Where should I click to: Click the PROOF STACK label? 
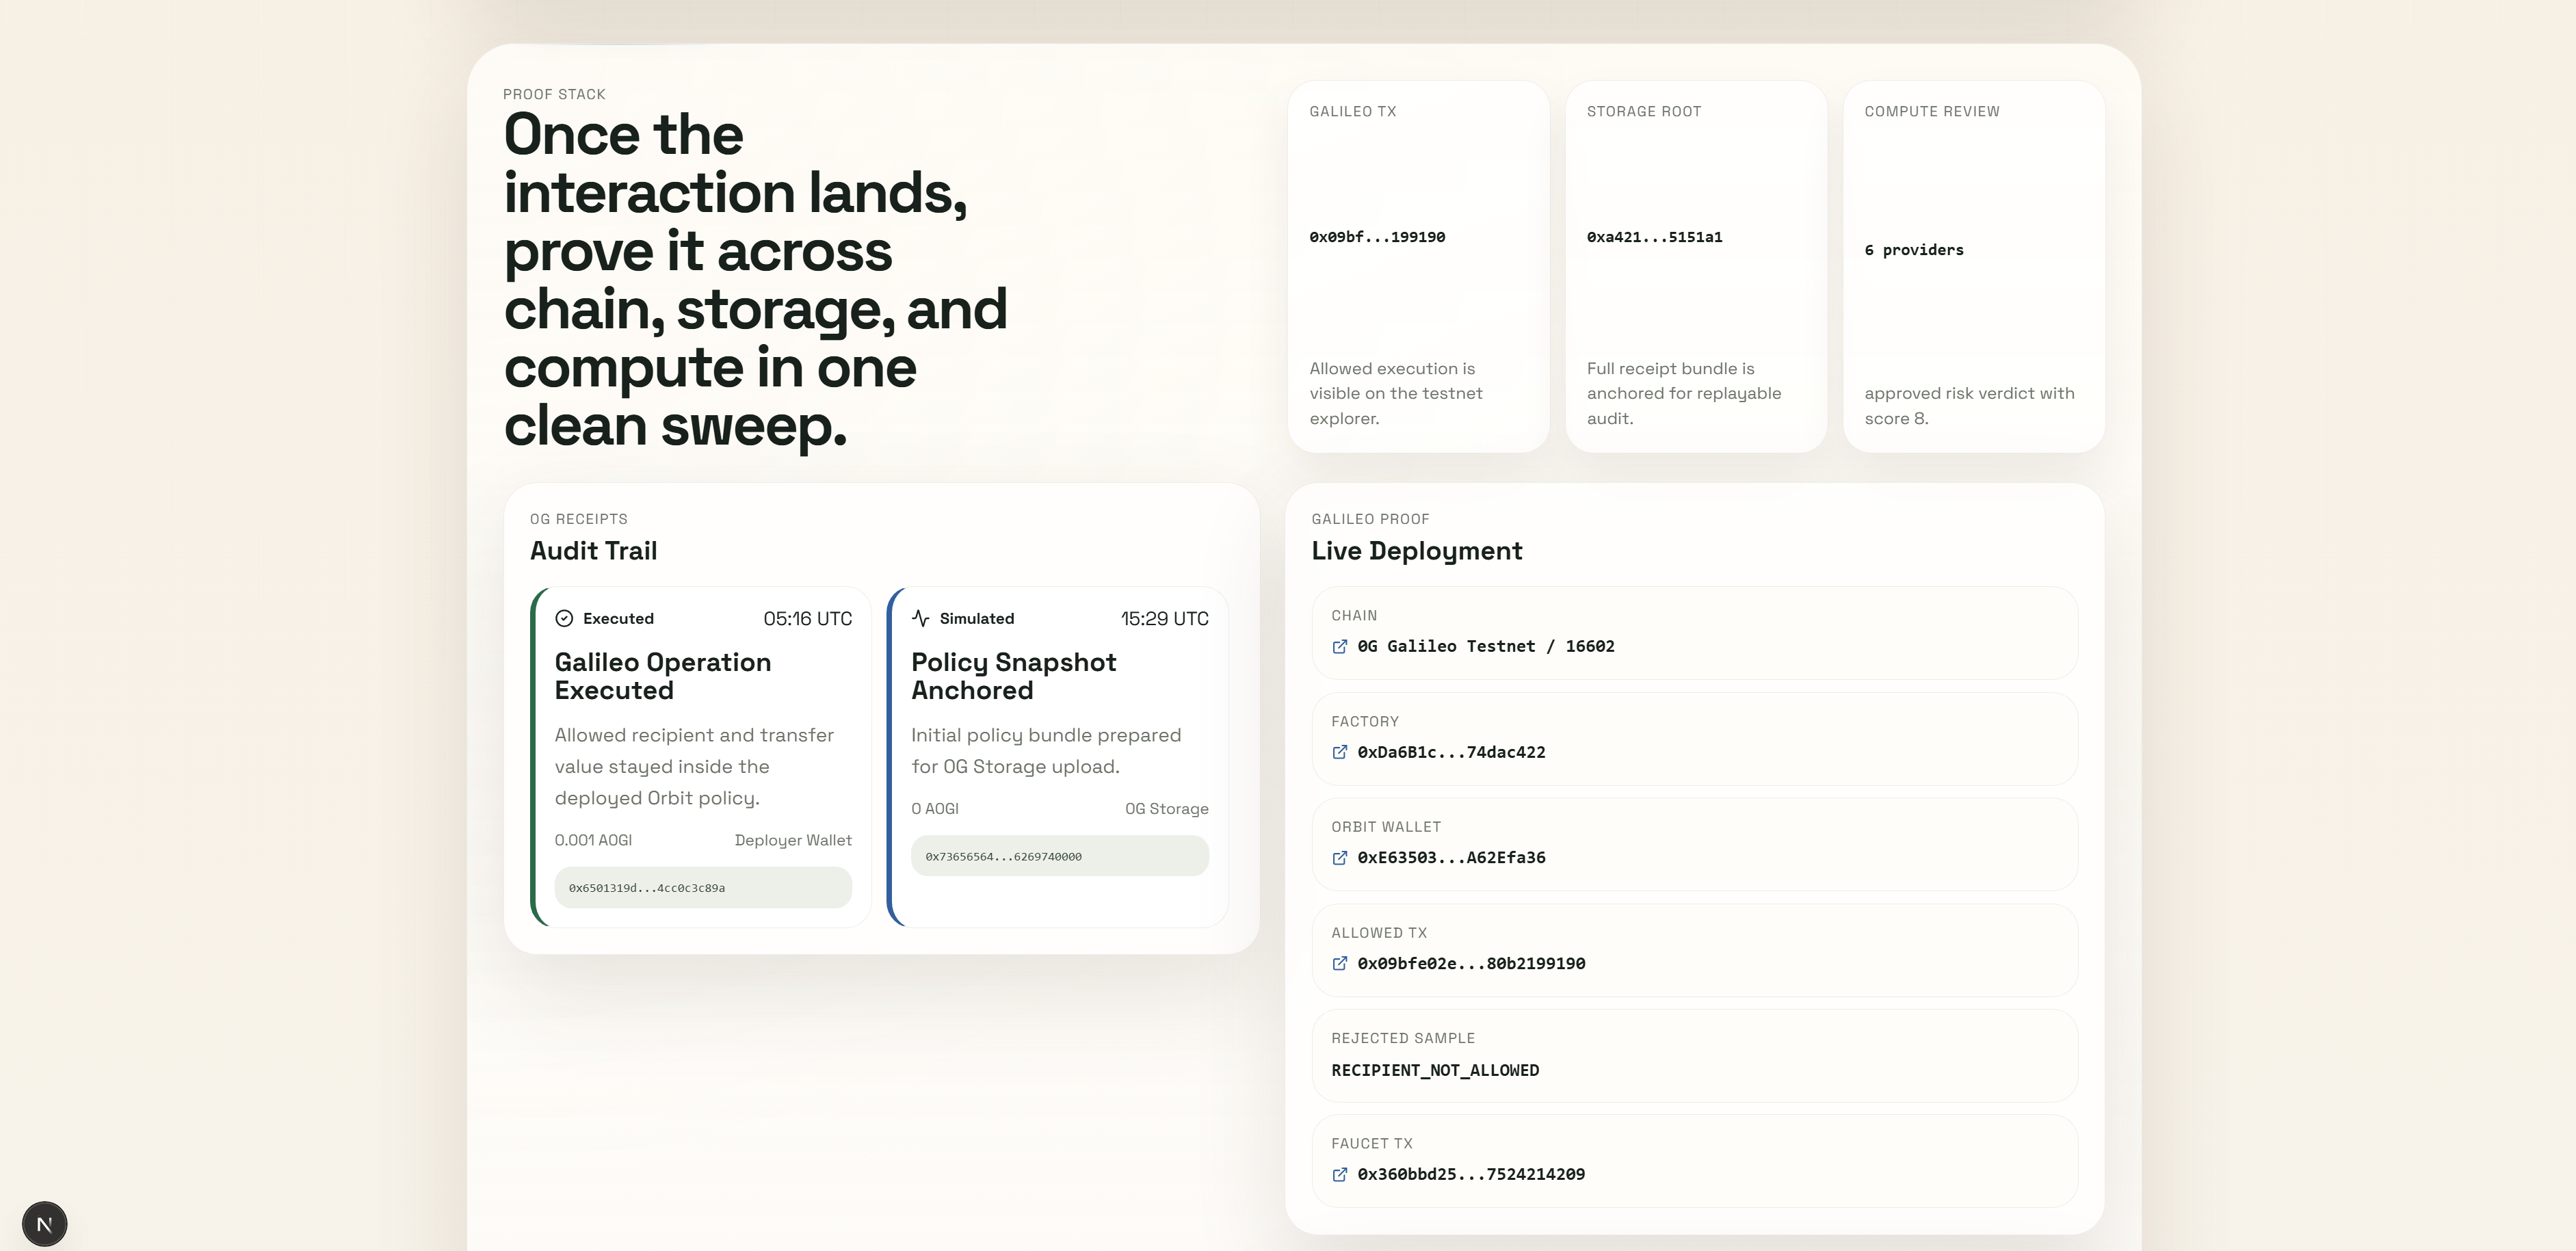tap(554, 95)
